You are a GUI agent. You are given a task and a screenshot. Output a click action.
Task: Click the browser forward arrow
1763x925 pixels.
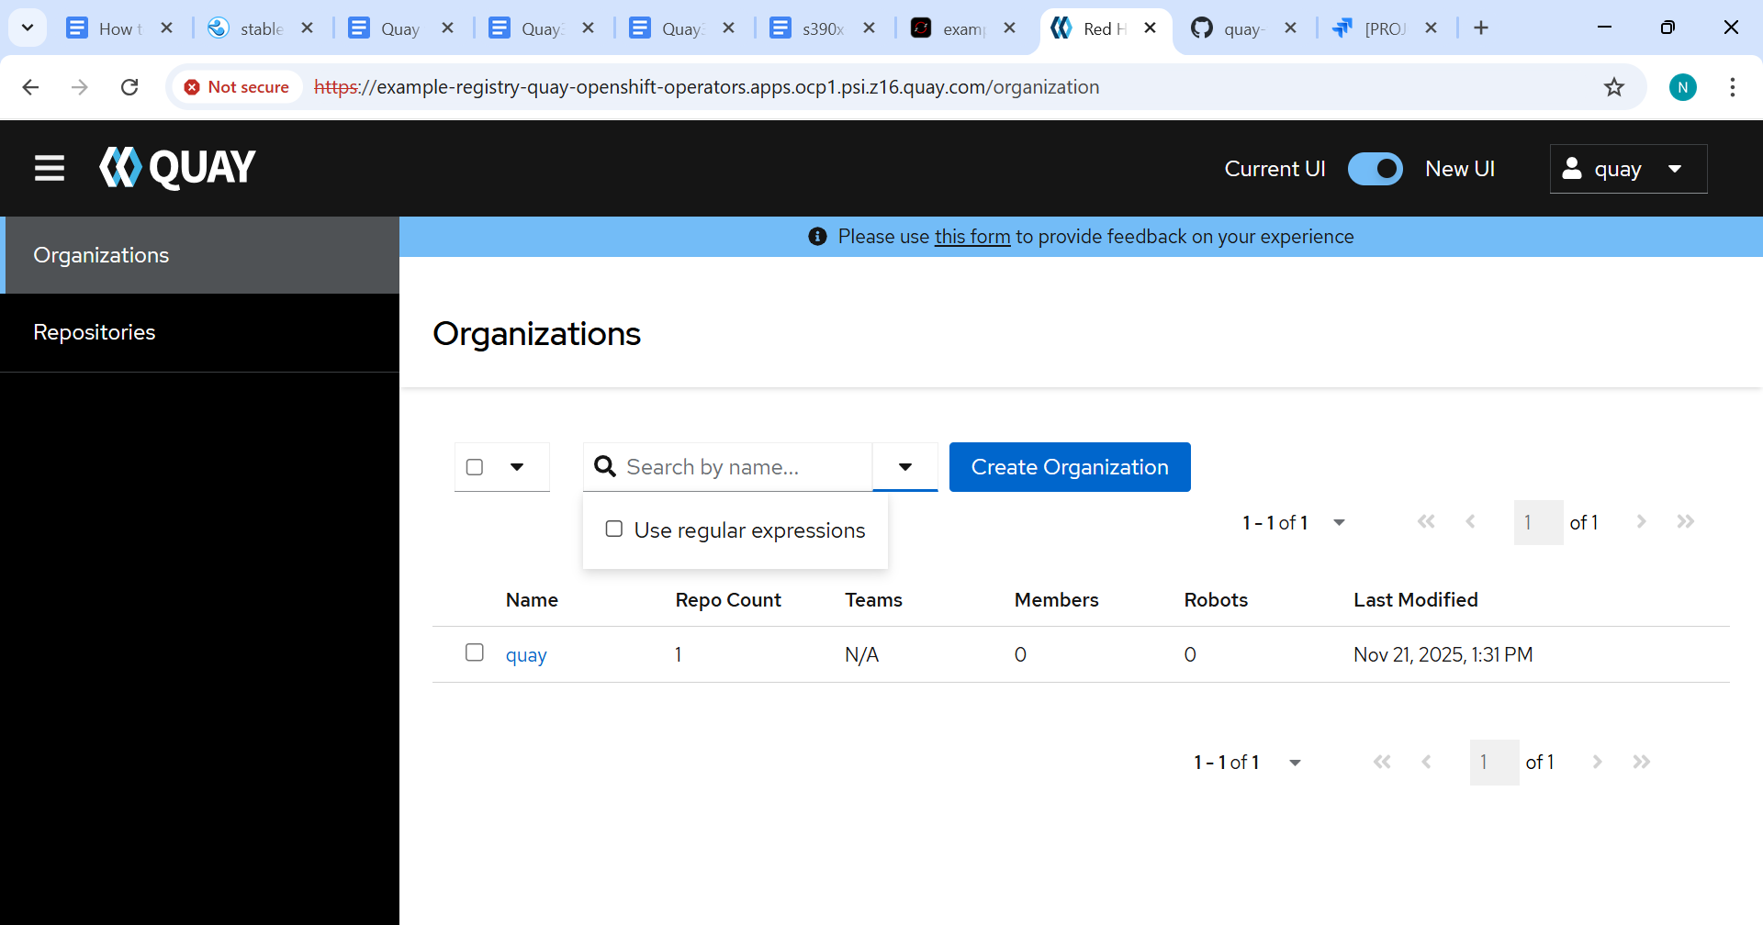80,87
